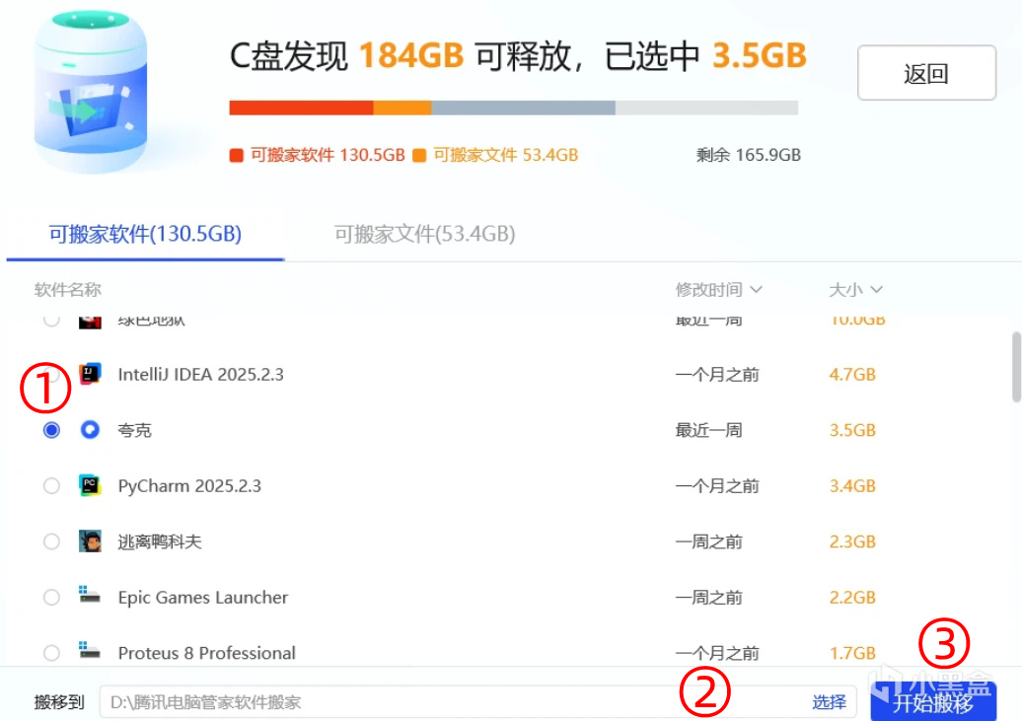Click the red segment of storage bar

pos(301,108)
